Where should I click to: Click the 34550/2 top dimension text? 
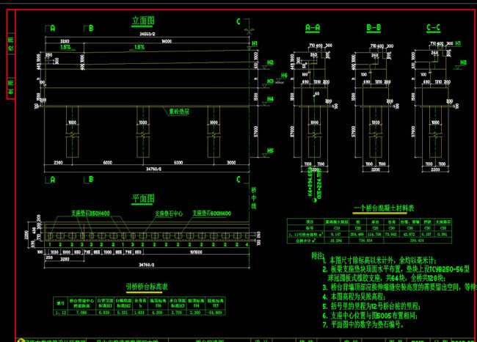click(x=148, y=34)
